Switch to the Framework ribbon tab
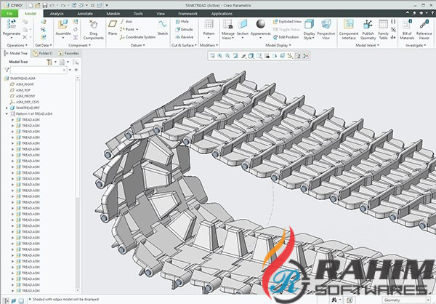This screenshot has height=304, width=436. 188,14
